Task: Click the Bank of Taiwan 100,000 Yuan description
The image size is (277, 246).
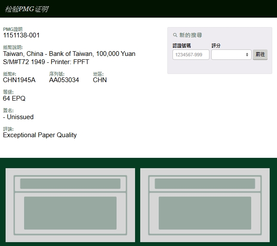Action: point(69,54)
